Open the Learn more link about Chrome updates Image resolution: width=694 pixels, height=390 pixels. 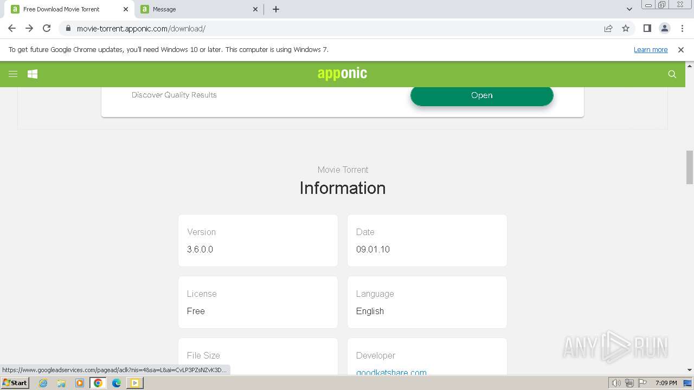[x=651, y=50]
